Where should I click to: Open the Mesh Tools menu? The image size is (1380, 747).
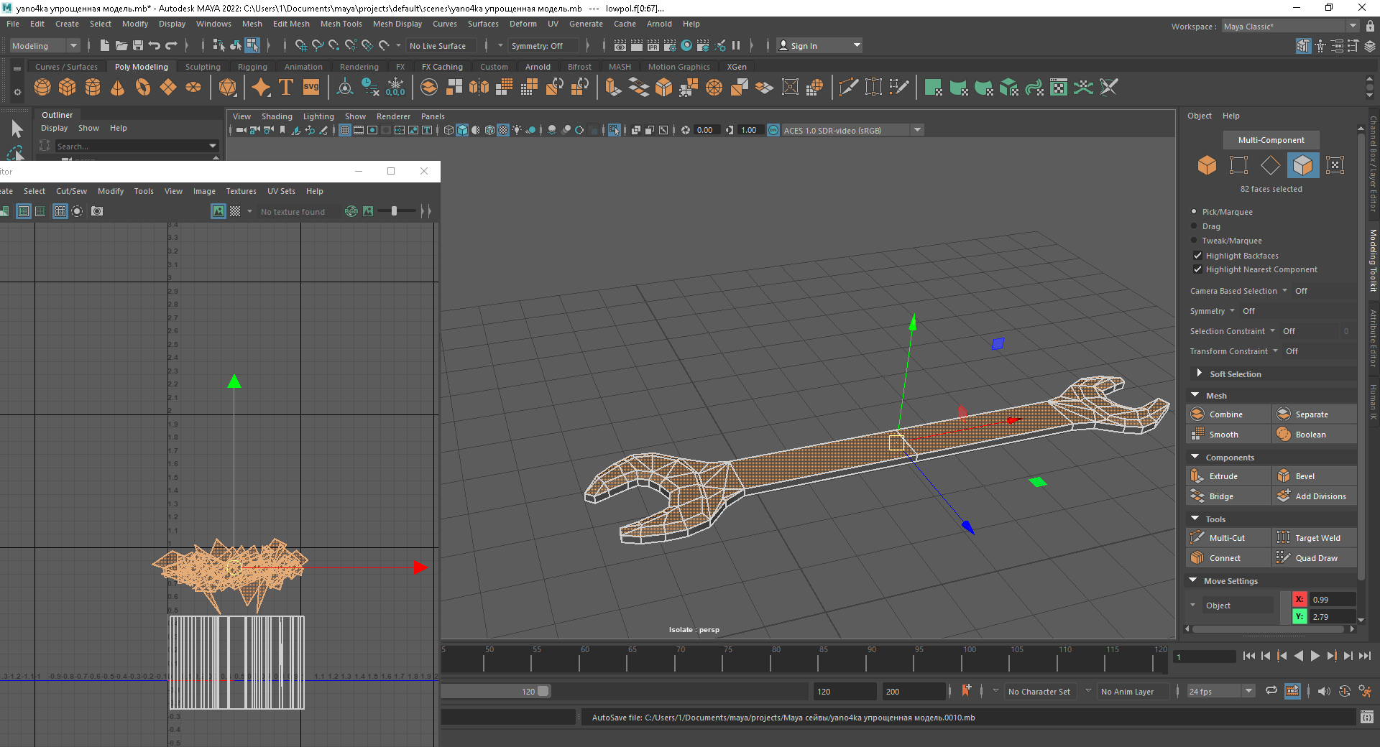341,24
